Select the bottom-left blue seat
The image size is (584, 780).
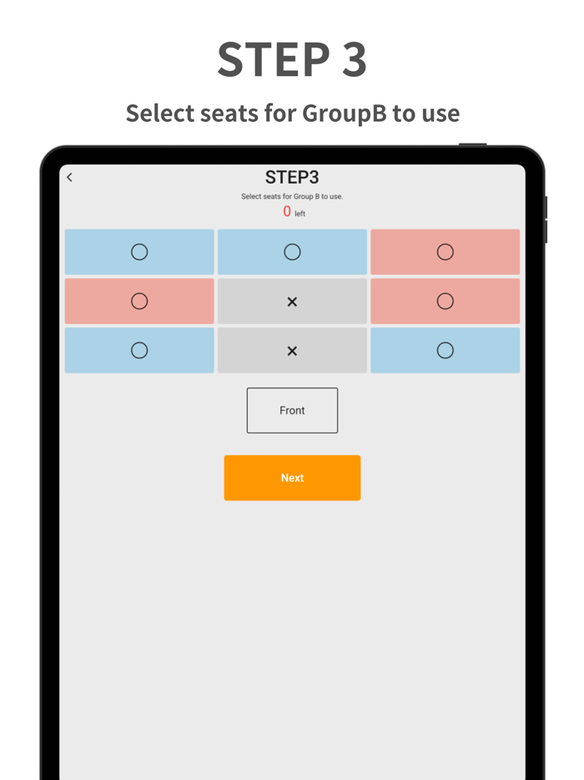click(x=139, y=350)
